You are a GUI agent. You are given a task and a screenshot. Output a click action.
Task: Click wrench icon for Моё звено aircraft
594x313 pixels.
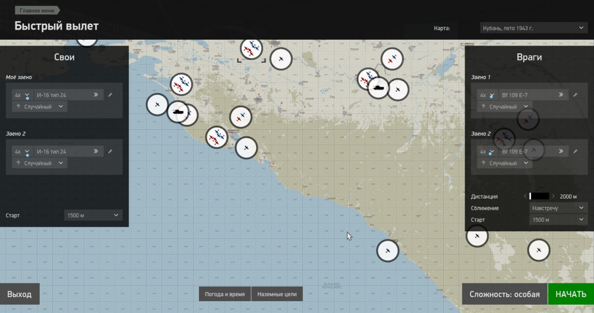coord(110,95)
